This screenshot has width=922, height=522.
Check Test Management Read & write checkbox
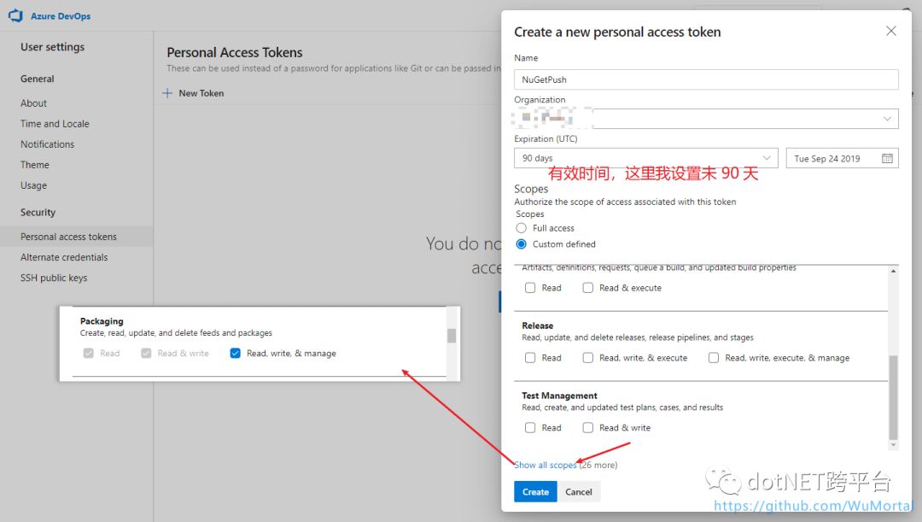point(588,428)
